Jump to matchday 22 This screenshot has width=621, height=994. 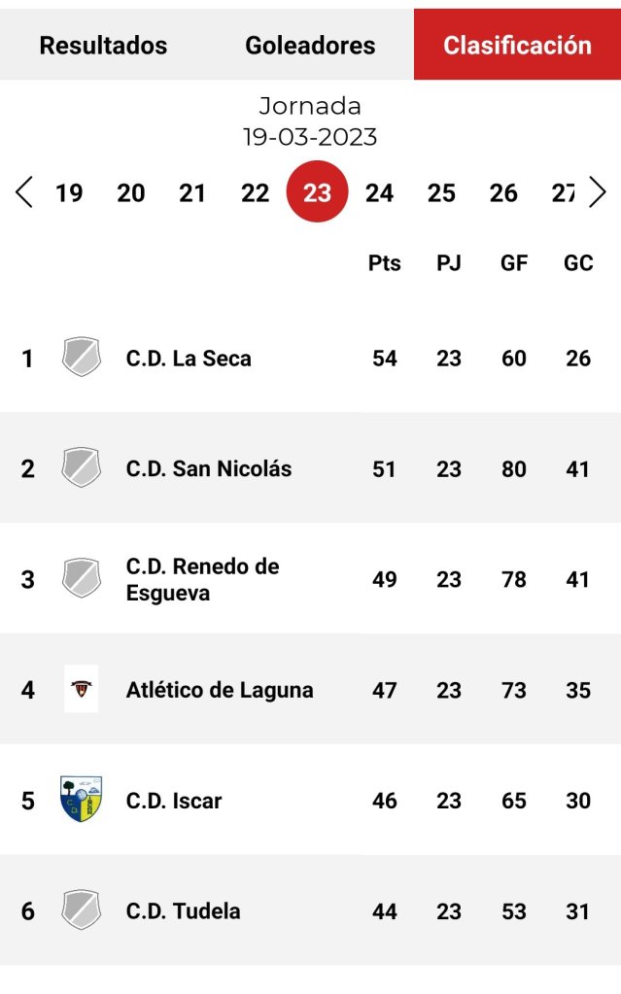[255, 193]
